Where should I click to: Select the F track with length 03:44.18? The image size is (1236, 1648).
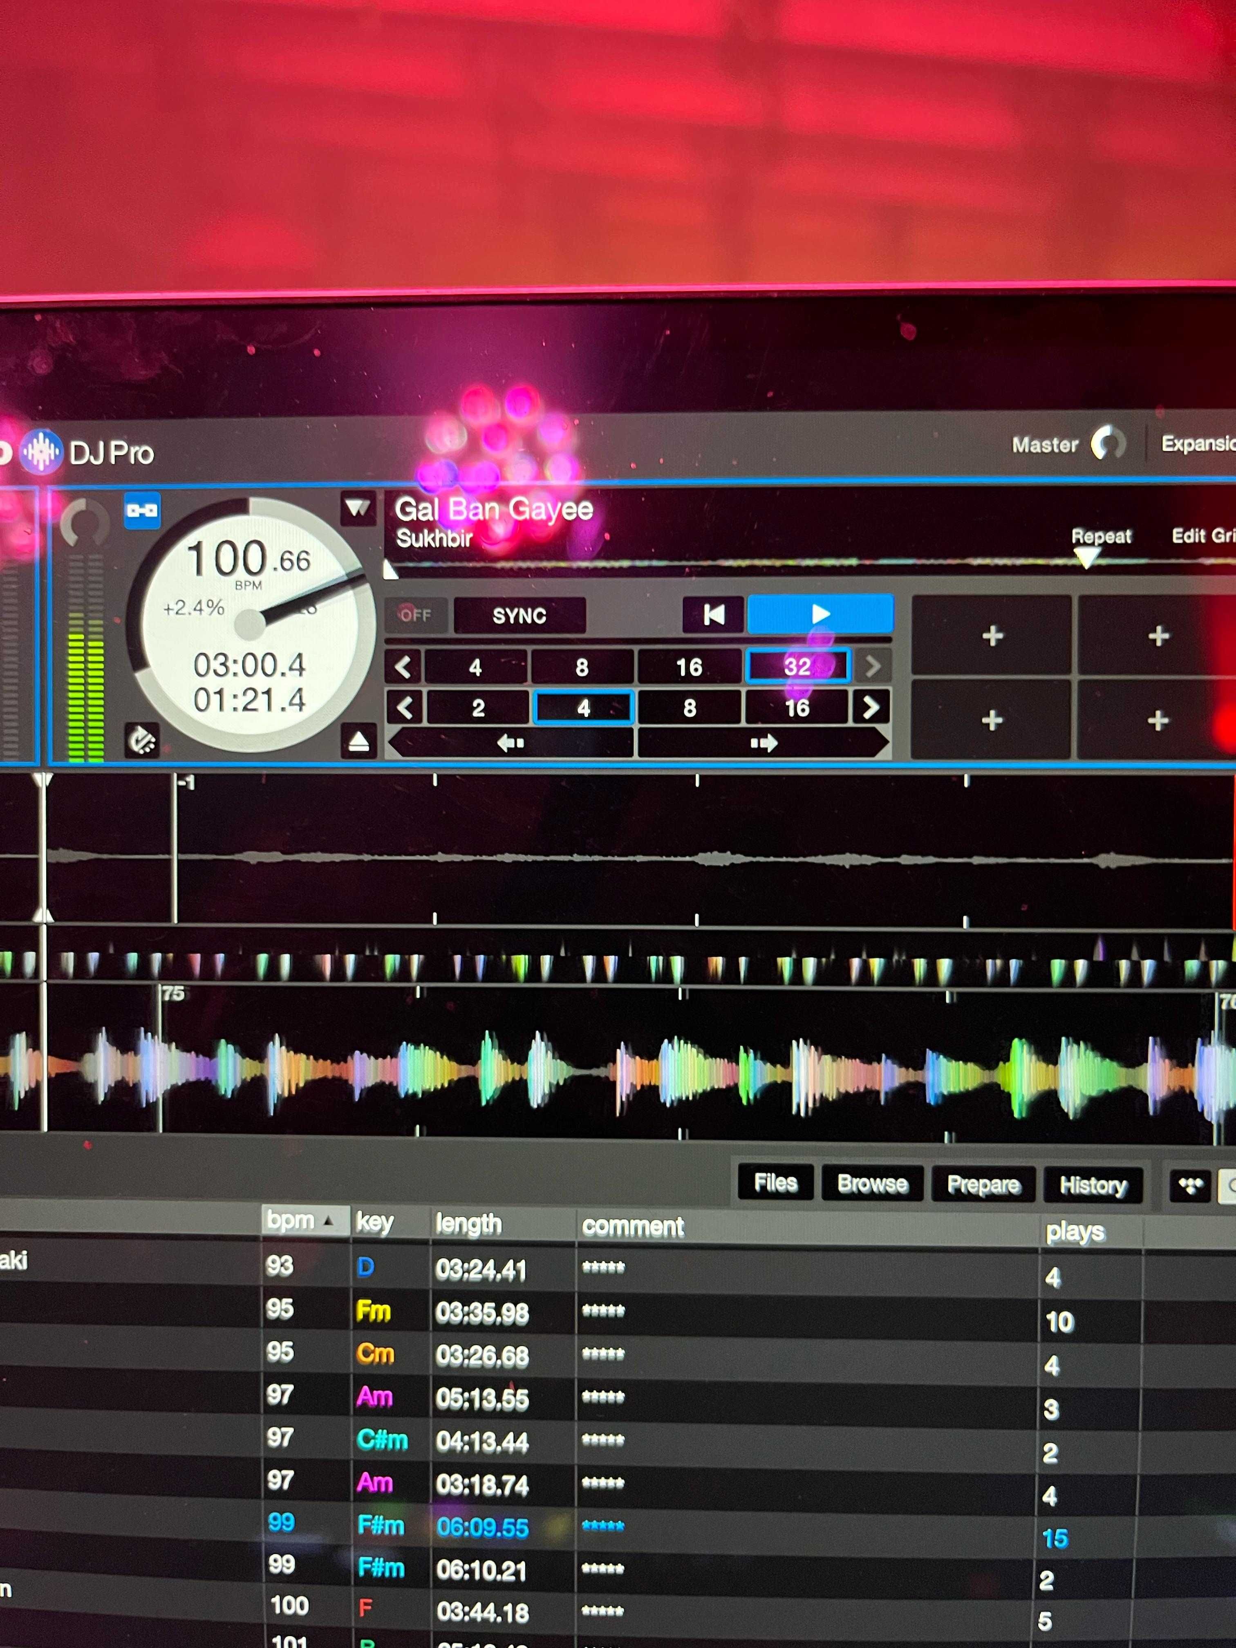click(618, 1612)
